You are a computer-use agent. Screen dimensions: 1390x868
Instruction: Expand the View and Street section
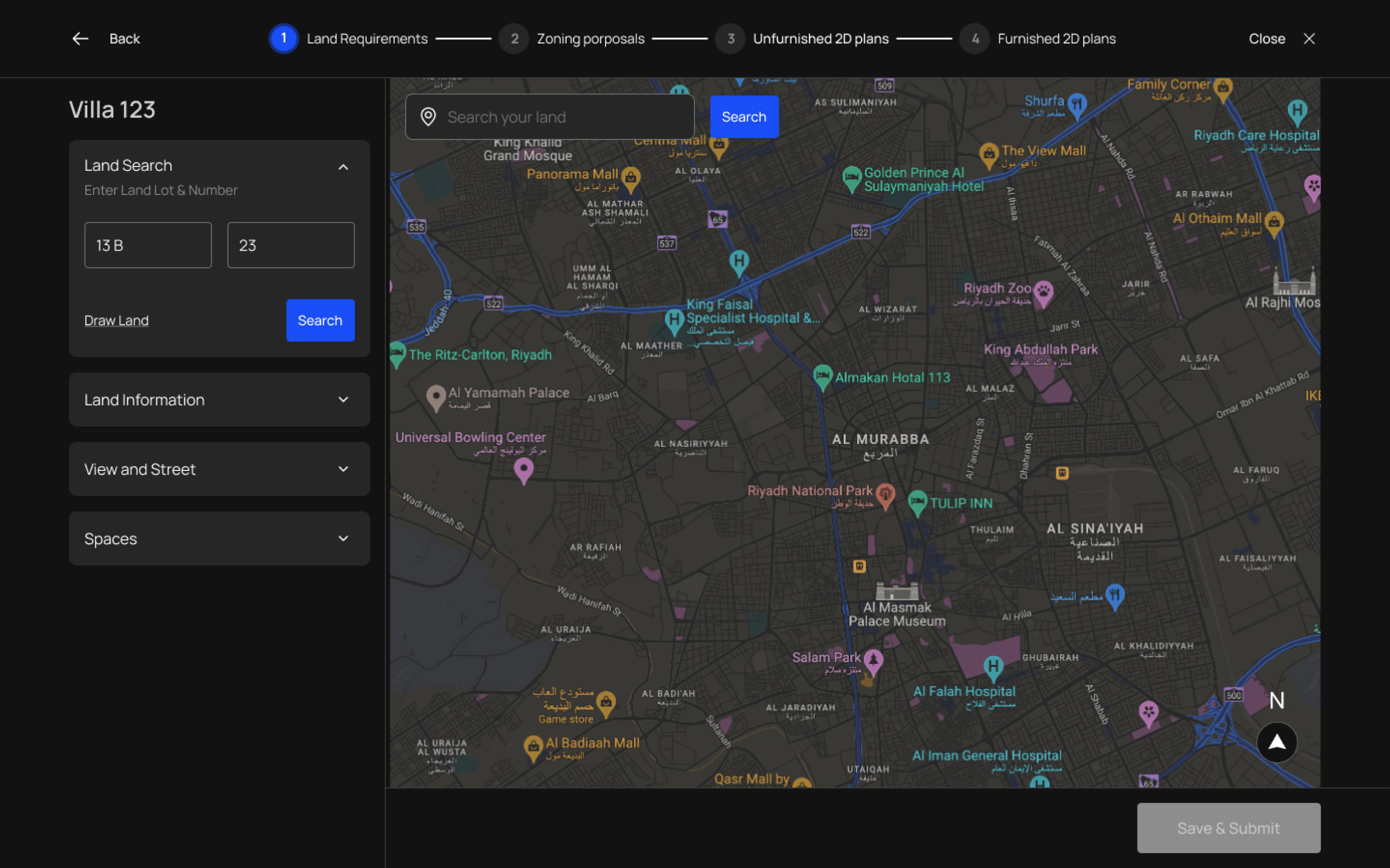pos(343,469)
